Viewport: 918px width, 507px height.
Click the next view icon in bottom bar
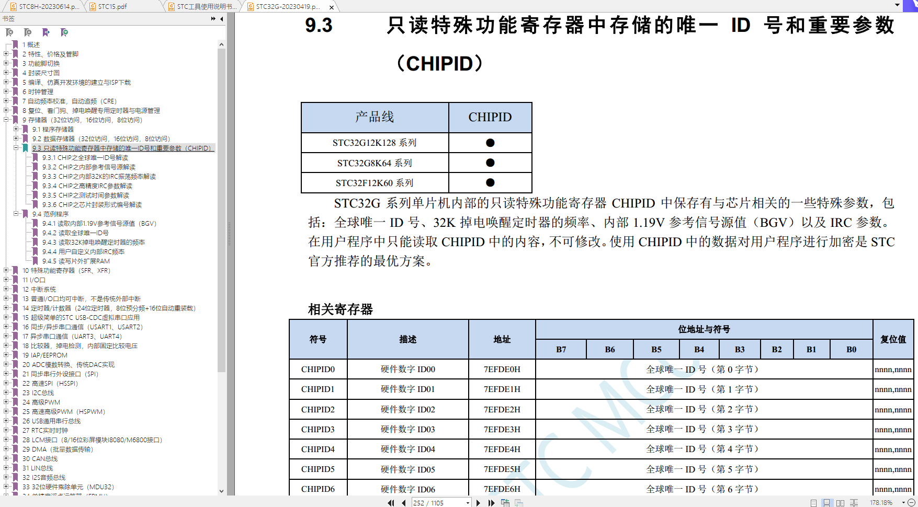click(519, 503)
